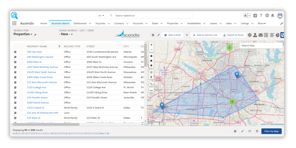Activate the map ruler measure tool
The width and height of the screenshot is (296, 148).
pyautogui.click(x=151, y=84)
